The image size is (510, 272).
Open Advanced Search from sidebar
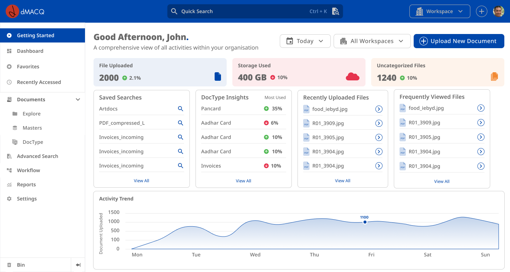[x=37, y=156]
